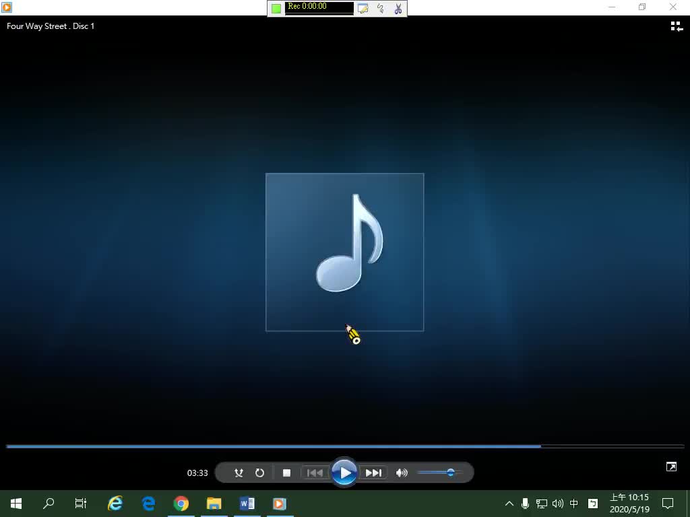Open File Explorer from taskbar
The width and height of the screenshot is (690, 517).
pos(214,504)
